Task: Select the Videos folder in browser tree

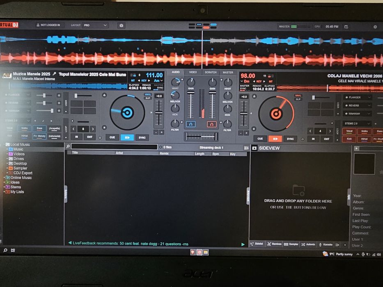Action: tap(19, 154)
